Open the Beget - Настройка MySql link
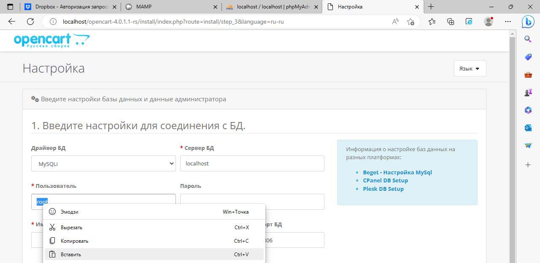 point(397,172)
